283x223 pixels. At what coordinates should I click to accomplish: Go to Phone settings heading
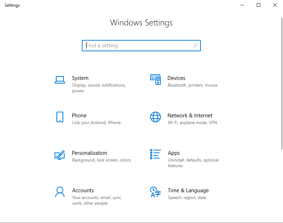[79, 116]
